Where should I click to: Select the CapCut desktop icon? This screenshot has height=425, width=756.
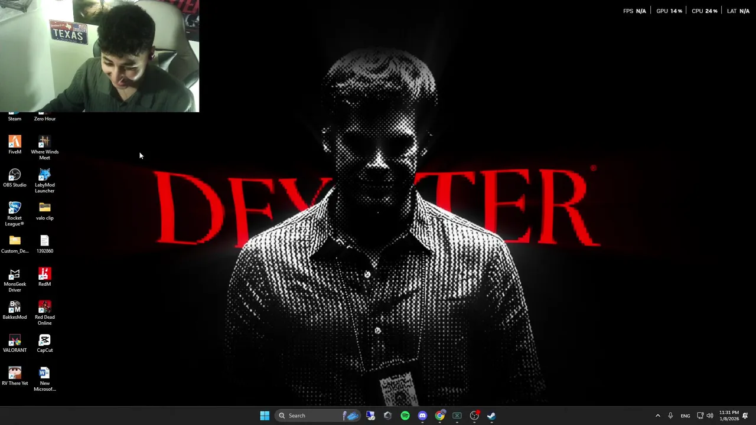pyautogui.click(x=45, y=344)
